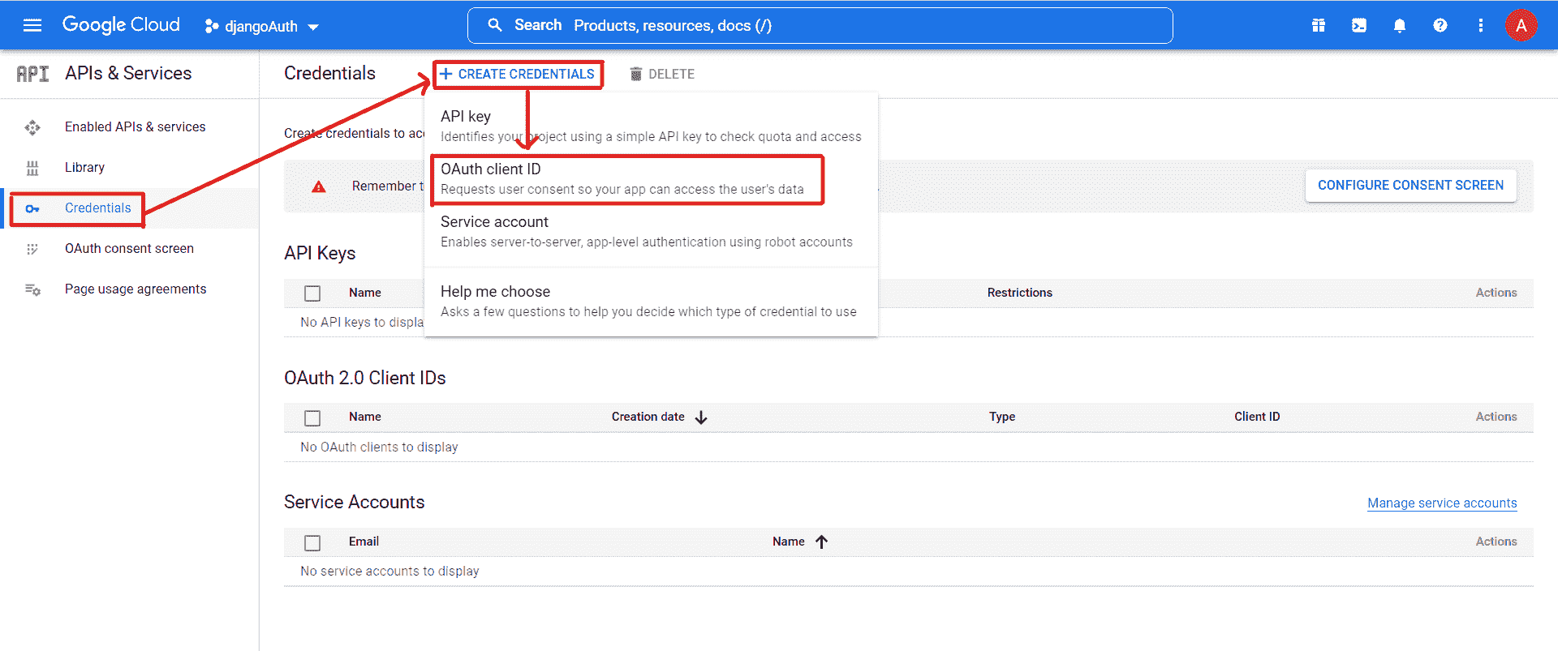Click OAuth Client IDs Name column header
Screen dimensions: 1558x651
pyautogui.click(x=365, y=417)
